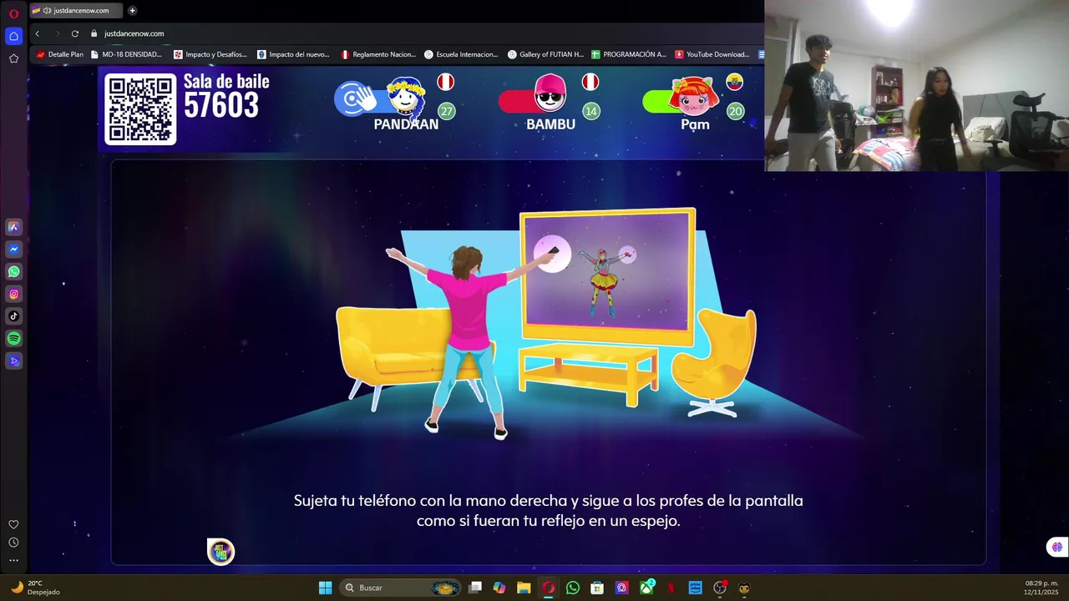Viewport: 1069px width, 601px height.
Task: Open the Escuela Internacion bookmark
Action: [461, 54]
